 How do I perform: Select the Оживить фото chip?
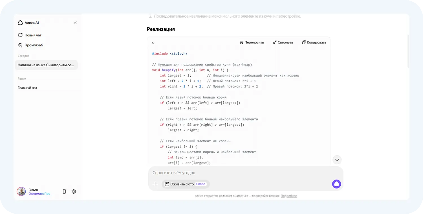(x=186, y=184)
